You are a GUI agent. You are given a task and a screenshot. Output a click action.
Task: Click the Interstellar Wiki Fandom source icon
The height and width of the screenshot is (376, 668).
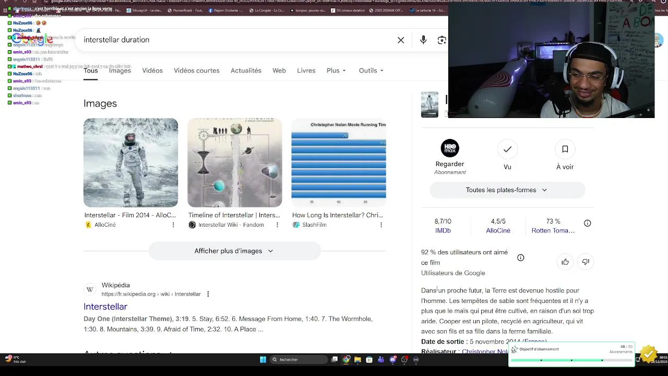click(192, 225)
